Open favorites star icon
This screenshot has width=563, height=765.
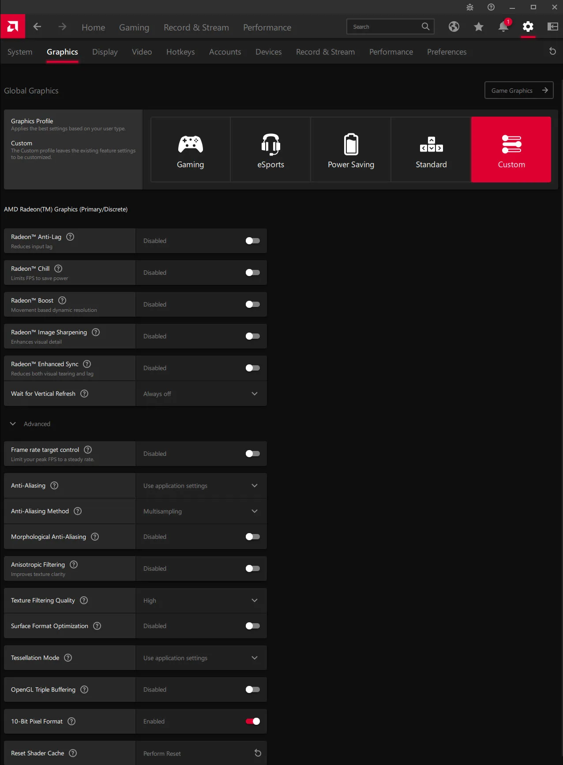coord(479,27)
